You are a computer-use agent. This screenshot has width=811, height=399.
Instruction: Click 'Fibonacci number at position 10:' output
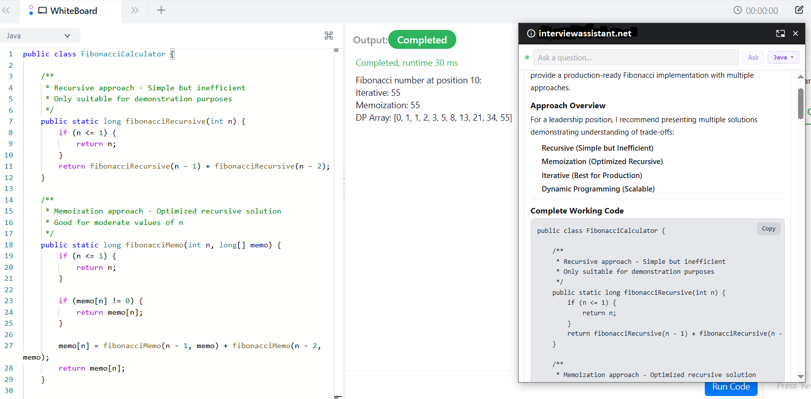click(x=418, y=80)
